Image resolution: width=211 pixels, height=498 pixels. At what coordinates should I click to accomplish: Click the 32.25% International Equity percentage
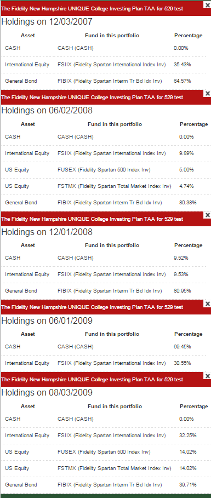tap(188, 436)
